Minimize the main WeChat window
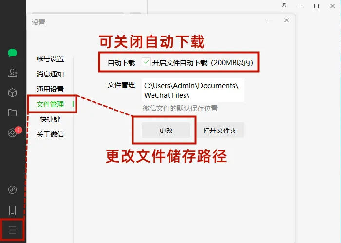This screenshot has width=341, height=243. [301, 6]
